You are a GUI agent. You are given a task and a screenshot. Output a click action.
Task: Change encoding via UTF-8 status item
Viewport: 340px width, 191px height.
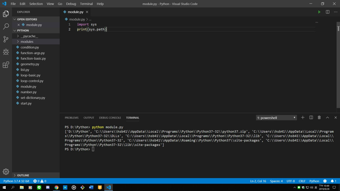click(x=291, y=181)
